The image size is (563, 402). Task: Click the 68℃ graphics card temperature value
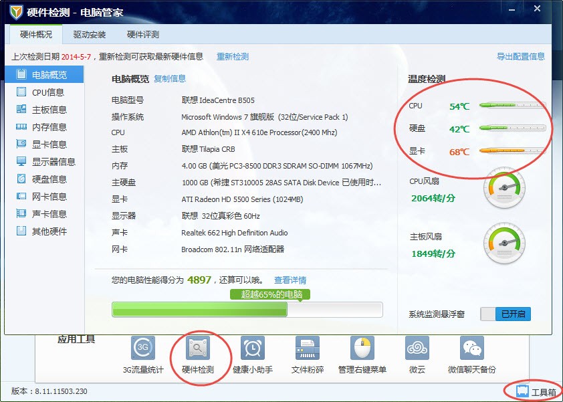point(459,152)
